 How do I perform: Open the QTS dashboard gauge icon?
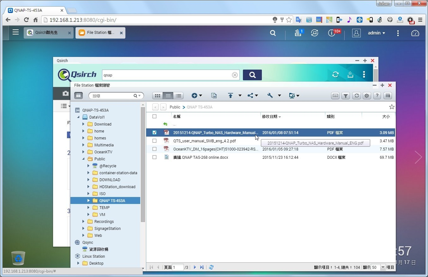[x=415, y=33]
